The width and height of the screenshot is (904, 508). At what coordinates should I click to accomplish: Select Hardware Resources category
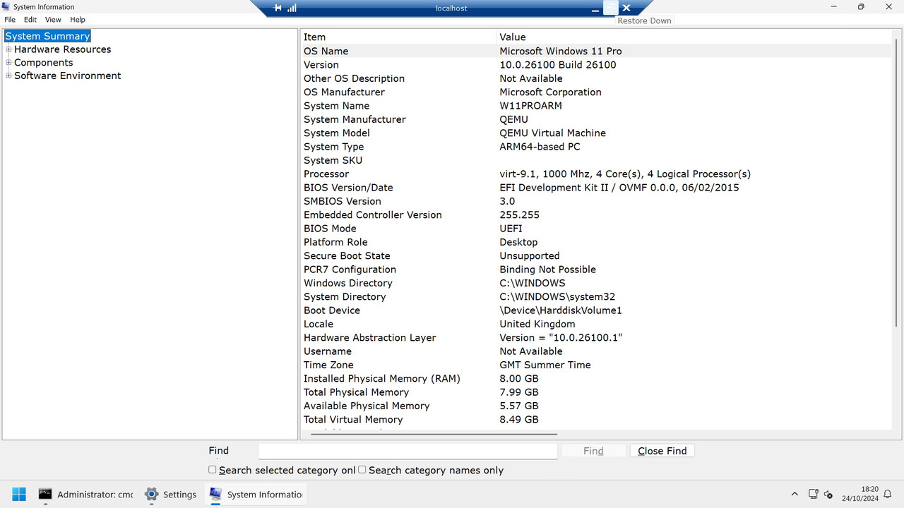[x=63, y=49]
